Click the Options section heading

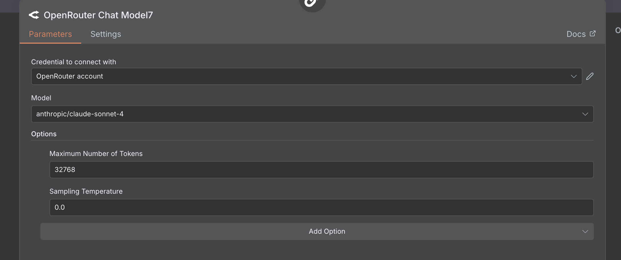point(44,134)
